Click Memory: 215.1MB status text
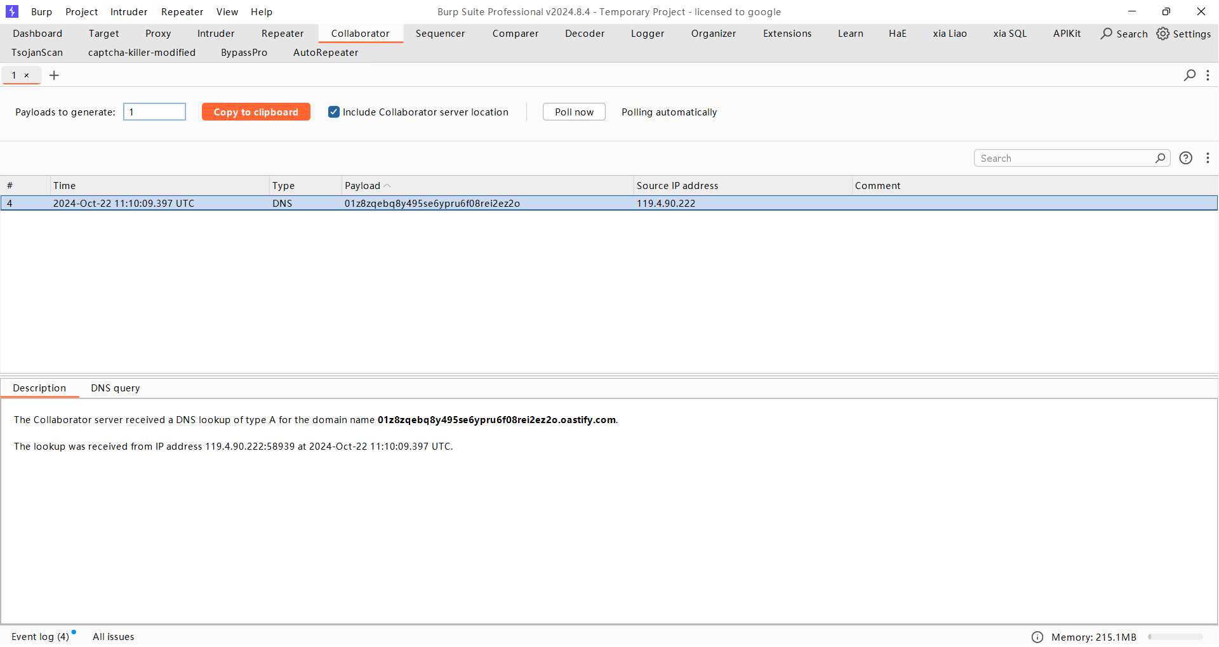 1094,637
